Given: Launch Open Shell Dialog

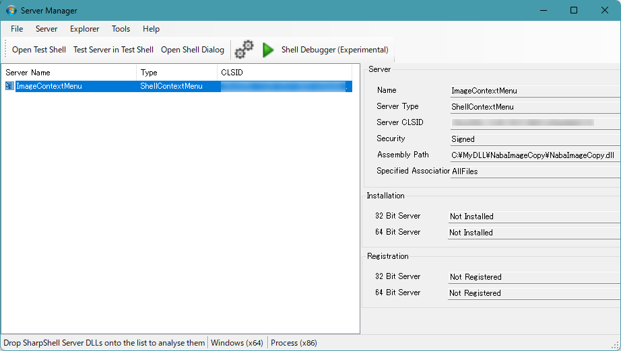Looking at the screenshot, I should (x=192, y=50).
